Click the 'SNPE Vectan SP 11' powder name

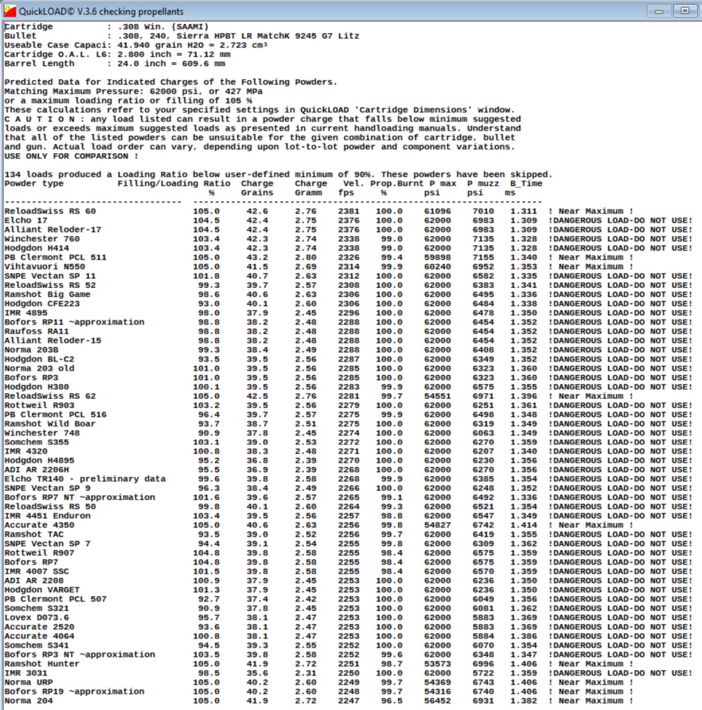coord(51,276)
